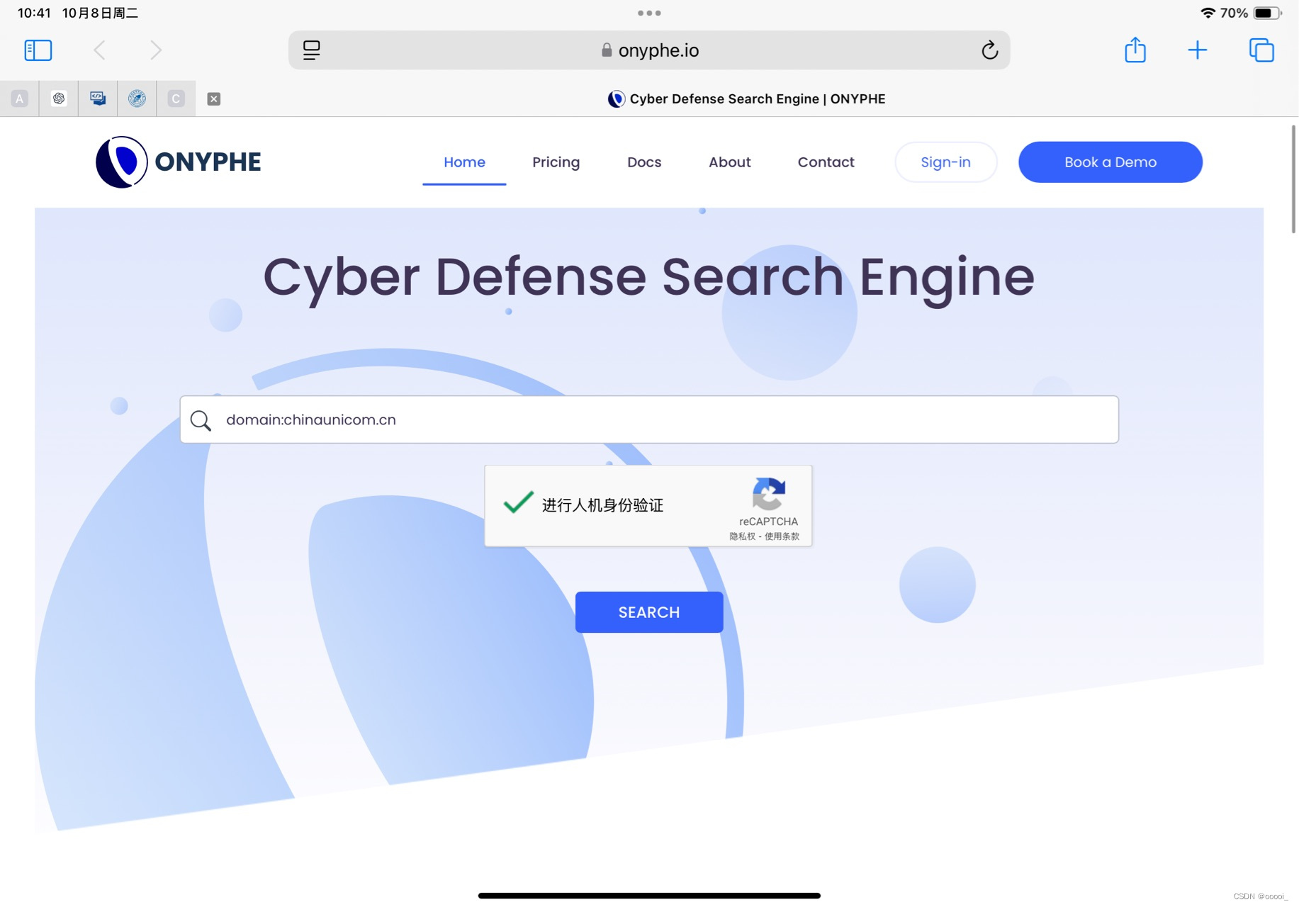Click the Sign-in button
1299x907 pixels.
pos(945,162)
